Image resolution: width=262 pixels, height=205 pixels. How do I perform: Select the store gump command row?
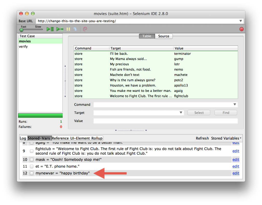(156, 59)
